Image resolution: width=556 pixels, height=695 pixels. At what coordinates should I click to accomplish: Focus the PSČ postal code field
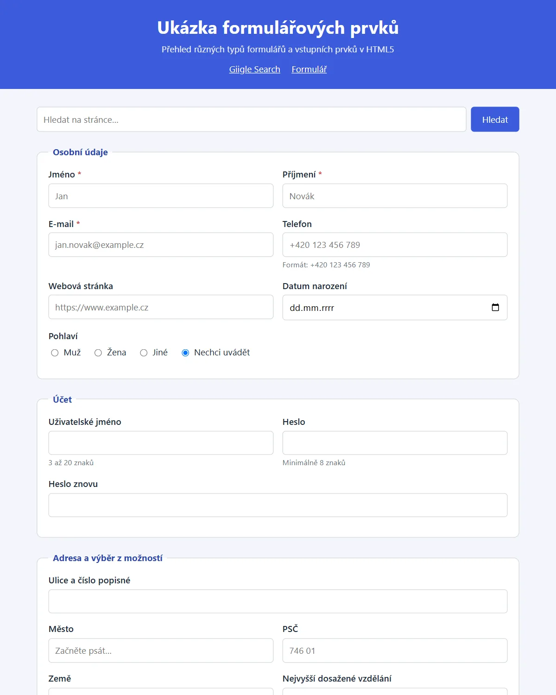click(395, 651)
